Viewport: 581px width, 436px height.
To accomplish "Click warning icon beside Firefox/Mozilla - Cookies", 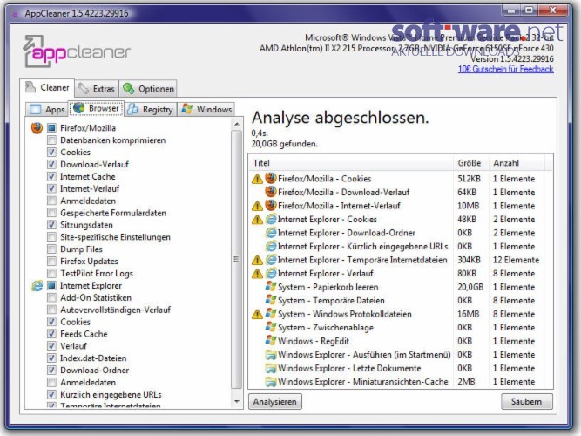I will tap(257, 179).
